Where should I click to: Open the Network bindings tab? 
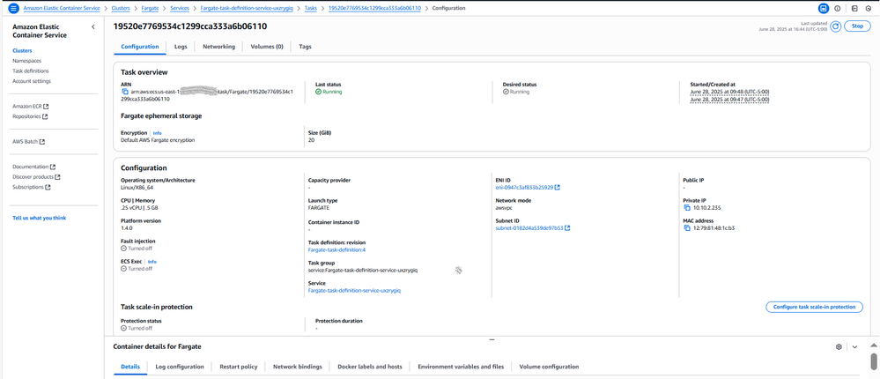[298, 367]
